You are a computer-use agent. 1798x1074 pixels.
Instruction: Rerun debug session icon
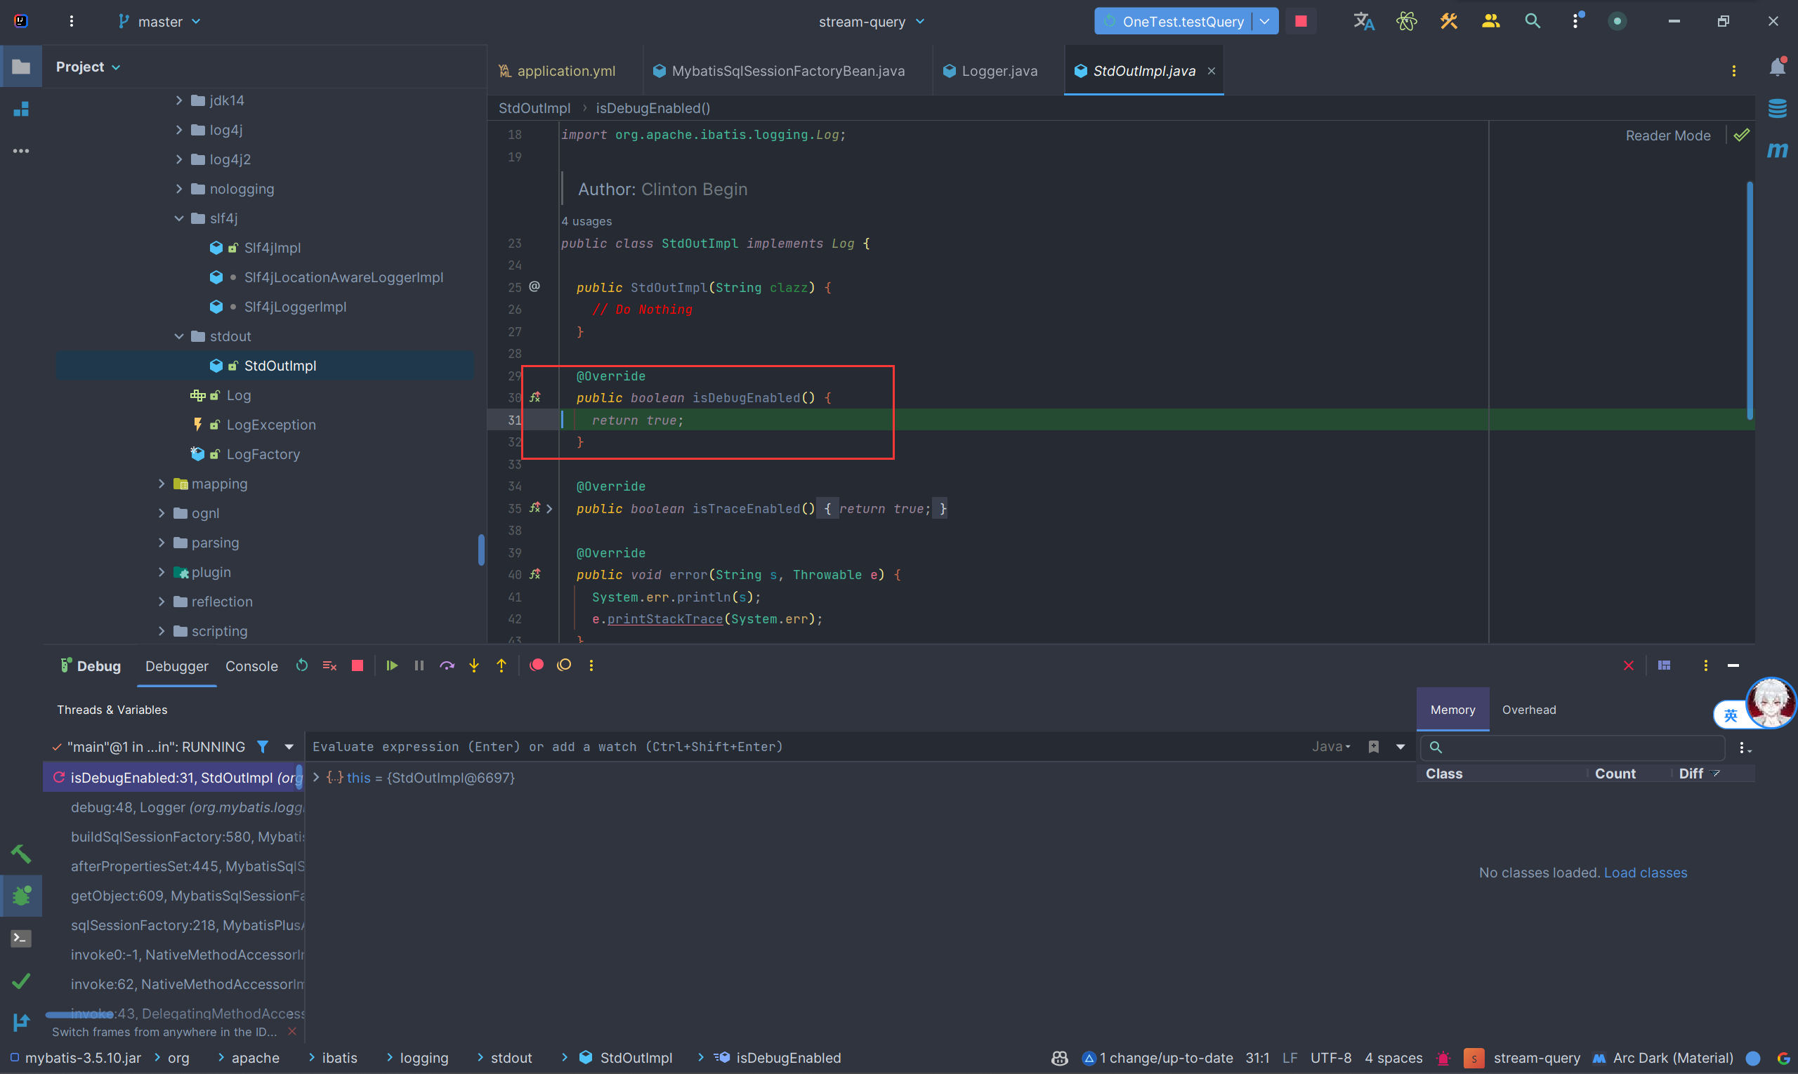pos(302,666)
